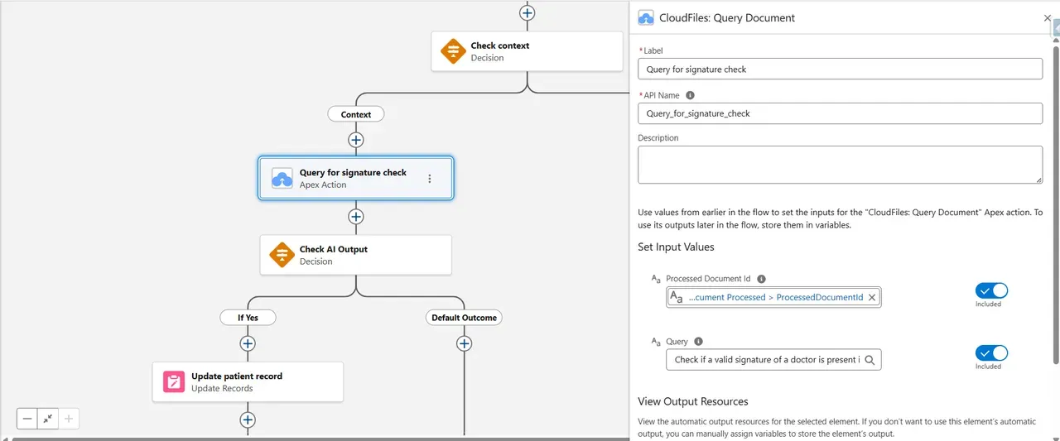1060x441 pixels.
Task: Open the Query for signature check options menu
Action: pos(429,178)
